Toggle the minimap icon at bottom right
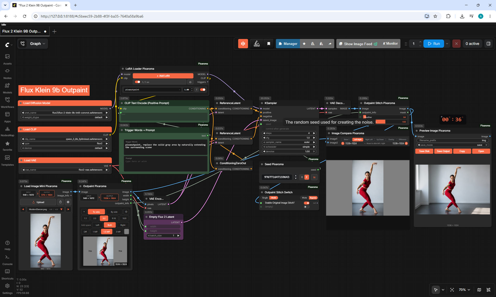The image size is (496, 297). 479,290
